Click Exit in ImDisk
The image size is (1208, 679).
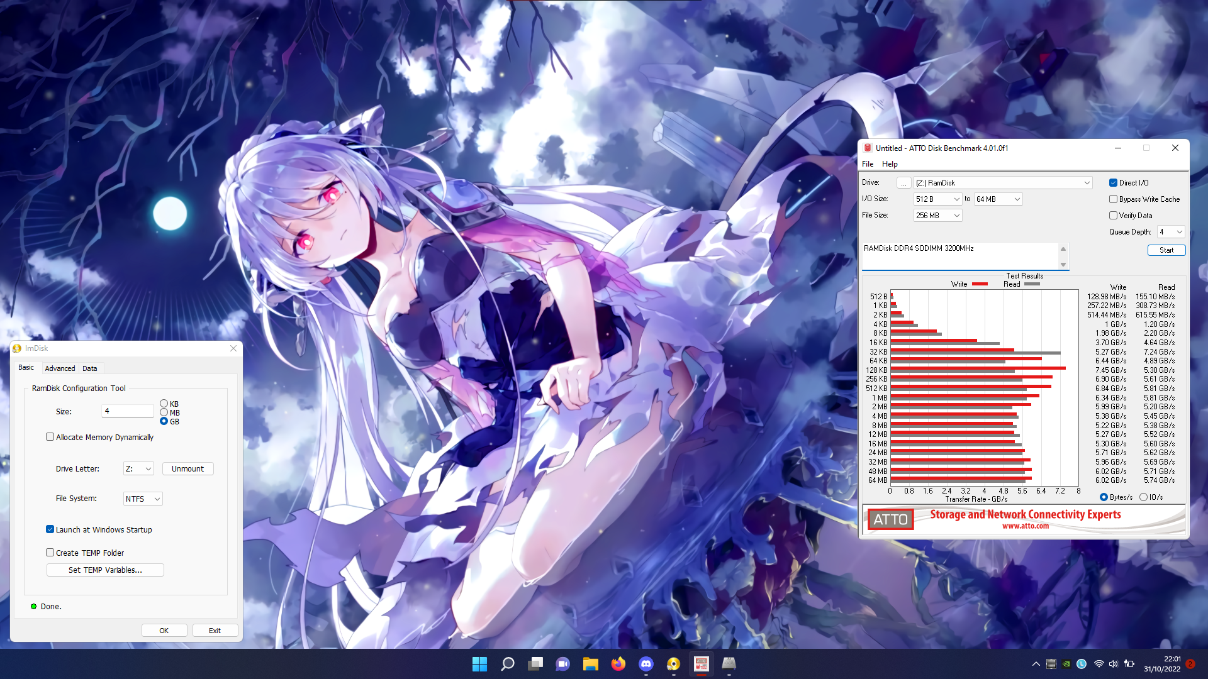tap(215, 631)
